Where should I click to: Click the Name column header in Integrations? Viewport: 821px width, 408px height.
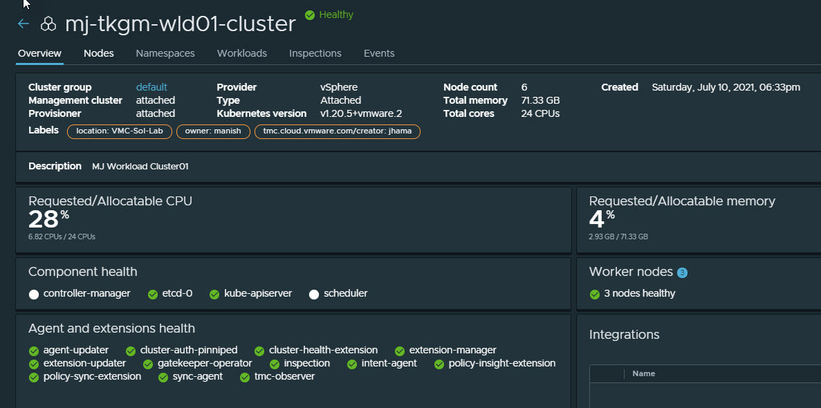click(x=643, y=373)
